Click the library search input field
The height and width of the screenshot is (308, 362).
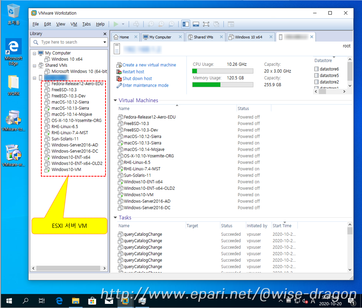pyautogui.click(x=69, y=42)
